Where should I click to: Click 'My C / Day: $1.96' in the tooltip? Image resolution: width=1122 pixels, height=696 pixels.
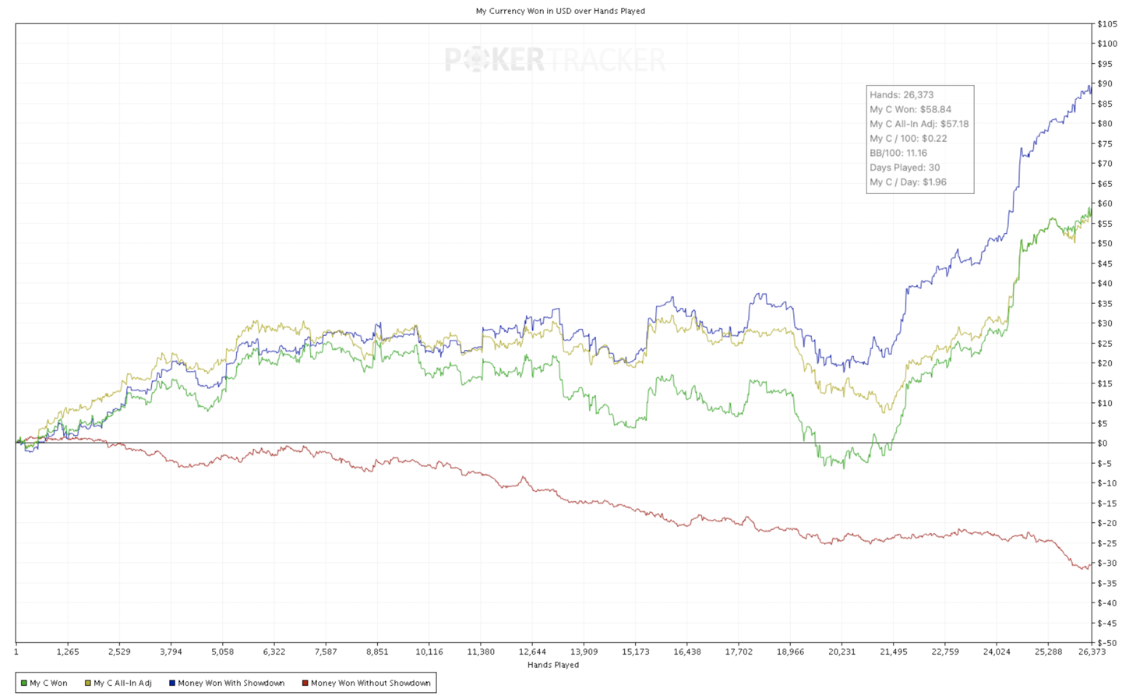click(908, 182)
